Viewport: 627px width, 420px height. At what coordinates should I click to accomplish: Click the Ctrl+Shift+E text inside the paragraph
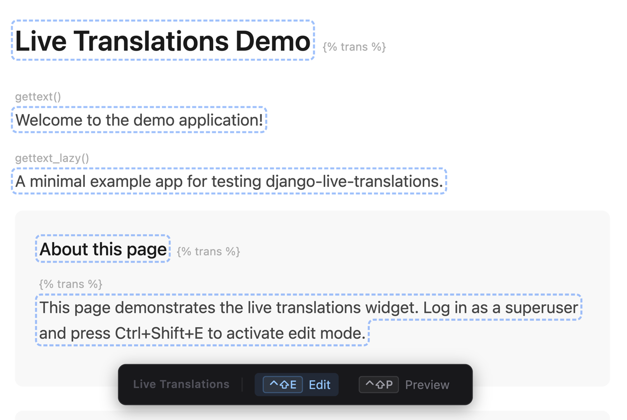[x=159, y=333]
